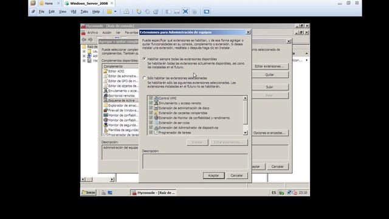This screenshot has width=389, height=219.
Task: Open the VM menu in VMware
Action: (x=74, y=12)
